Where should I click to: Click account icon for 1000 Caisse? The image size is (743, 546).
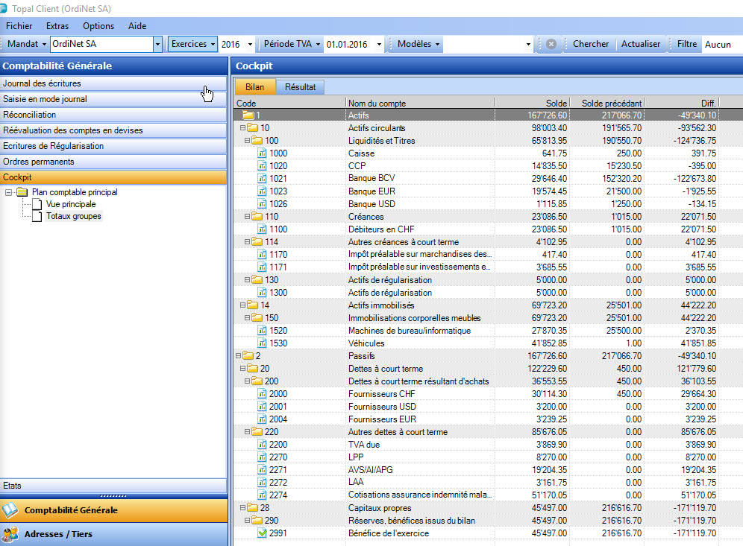pyautogui.click(x=262, y=153)
